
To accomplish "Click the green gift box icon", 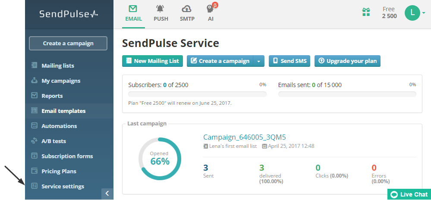I will pos(366,12).
